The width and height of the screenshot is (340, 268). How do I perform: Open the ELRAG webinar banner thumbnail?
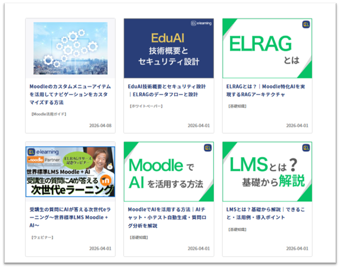click(x=70, y=172)
